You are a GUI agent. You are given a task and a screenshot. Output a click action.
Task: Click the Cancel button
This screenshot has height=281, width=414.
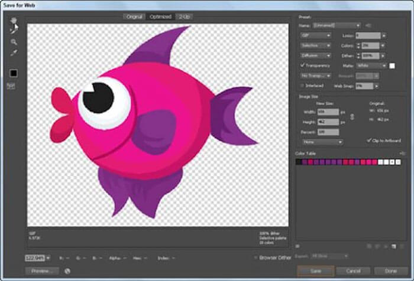click(354, 270)
